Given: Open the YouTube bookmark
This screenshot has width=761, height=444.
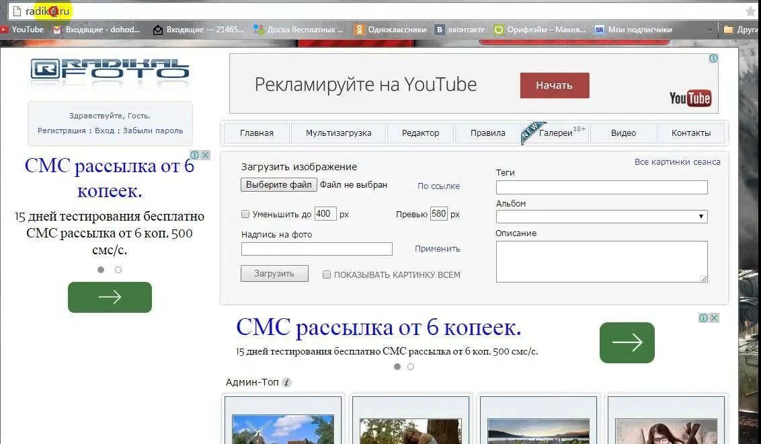Looking at the screenshot, I should tap(22, 30).
